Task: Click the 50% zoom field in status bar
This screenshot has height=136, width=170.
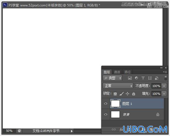Action: click(x=9, y=131)
